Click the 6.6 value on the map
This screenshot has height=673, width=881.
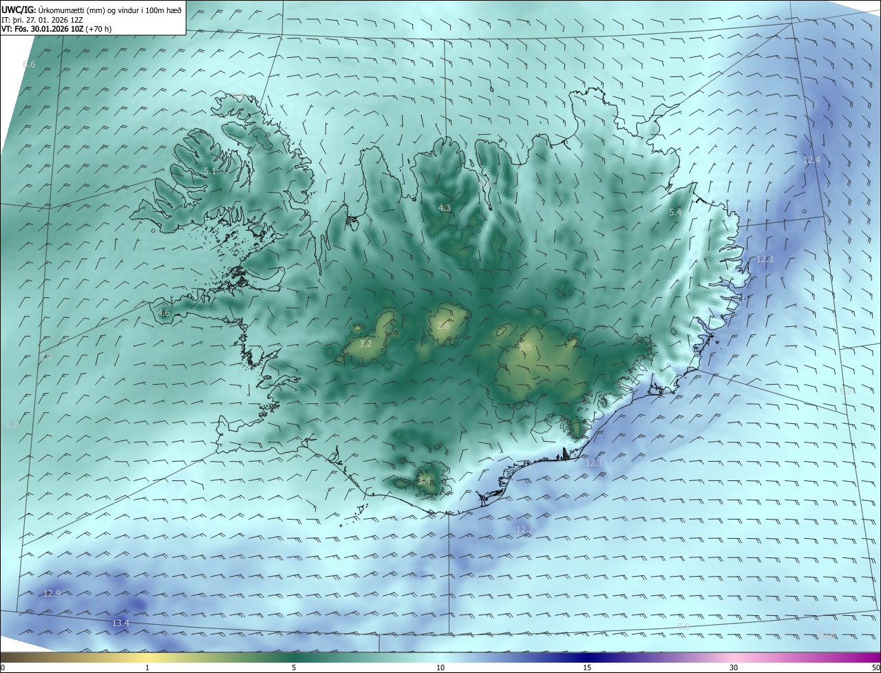pyautogui.click(x=29, y=65)
